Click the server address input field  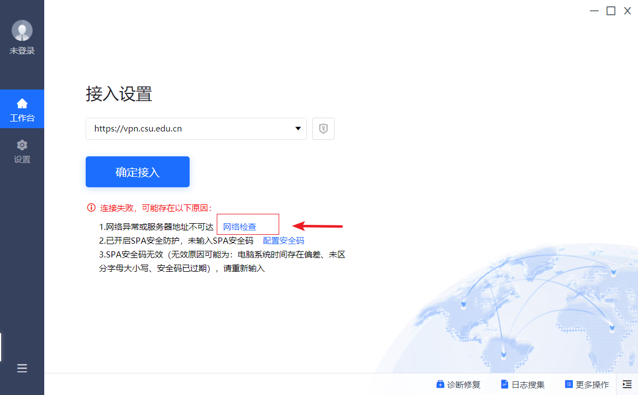pyautogui.click(x=188, y=129)
